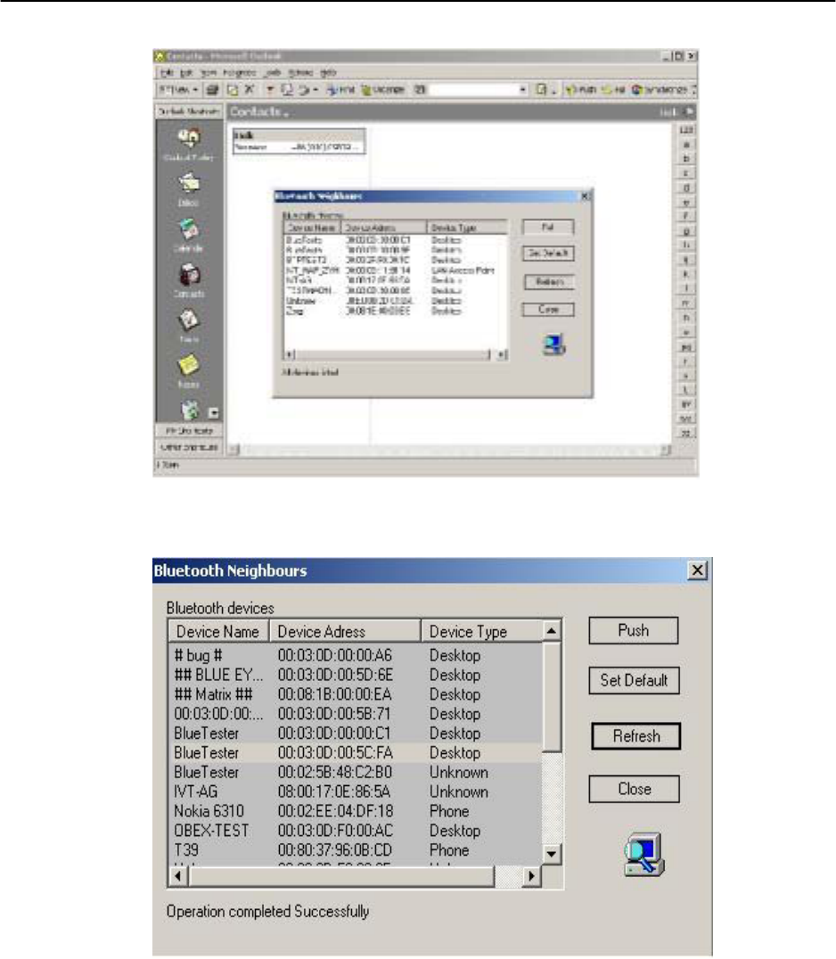This screenshot has width=836, height=959.
Task: Click Set Default in small dialog over Outlook
Action: pyautogui.click(x=548, y=253)
